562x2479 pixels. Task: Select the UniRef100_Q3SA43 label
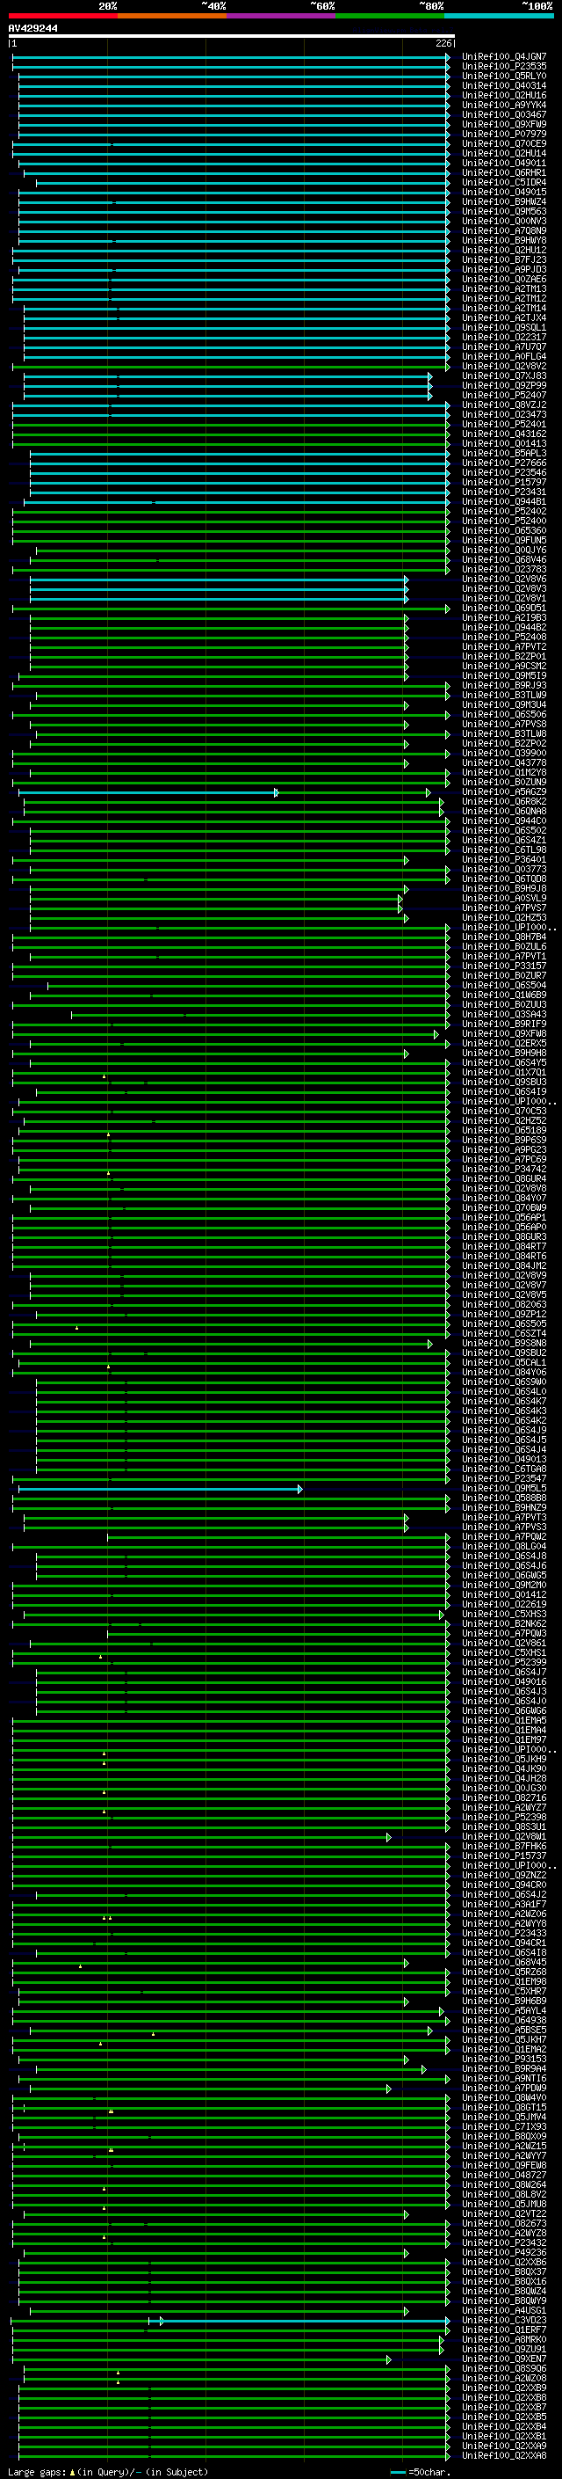[x=504, y=1014]
